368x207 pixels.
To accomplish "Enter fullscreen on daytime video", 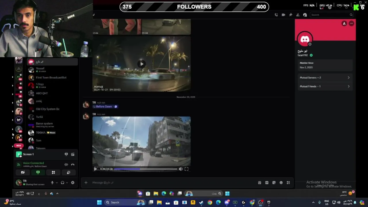I will [187, 169].
